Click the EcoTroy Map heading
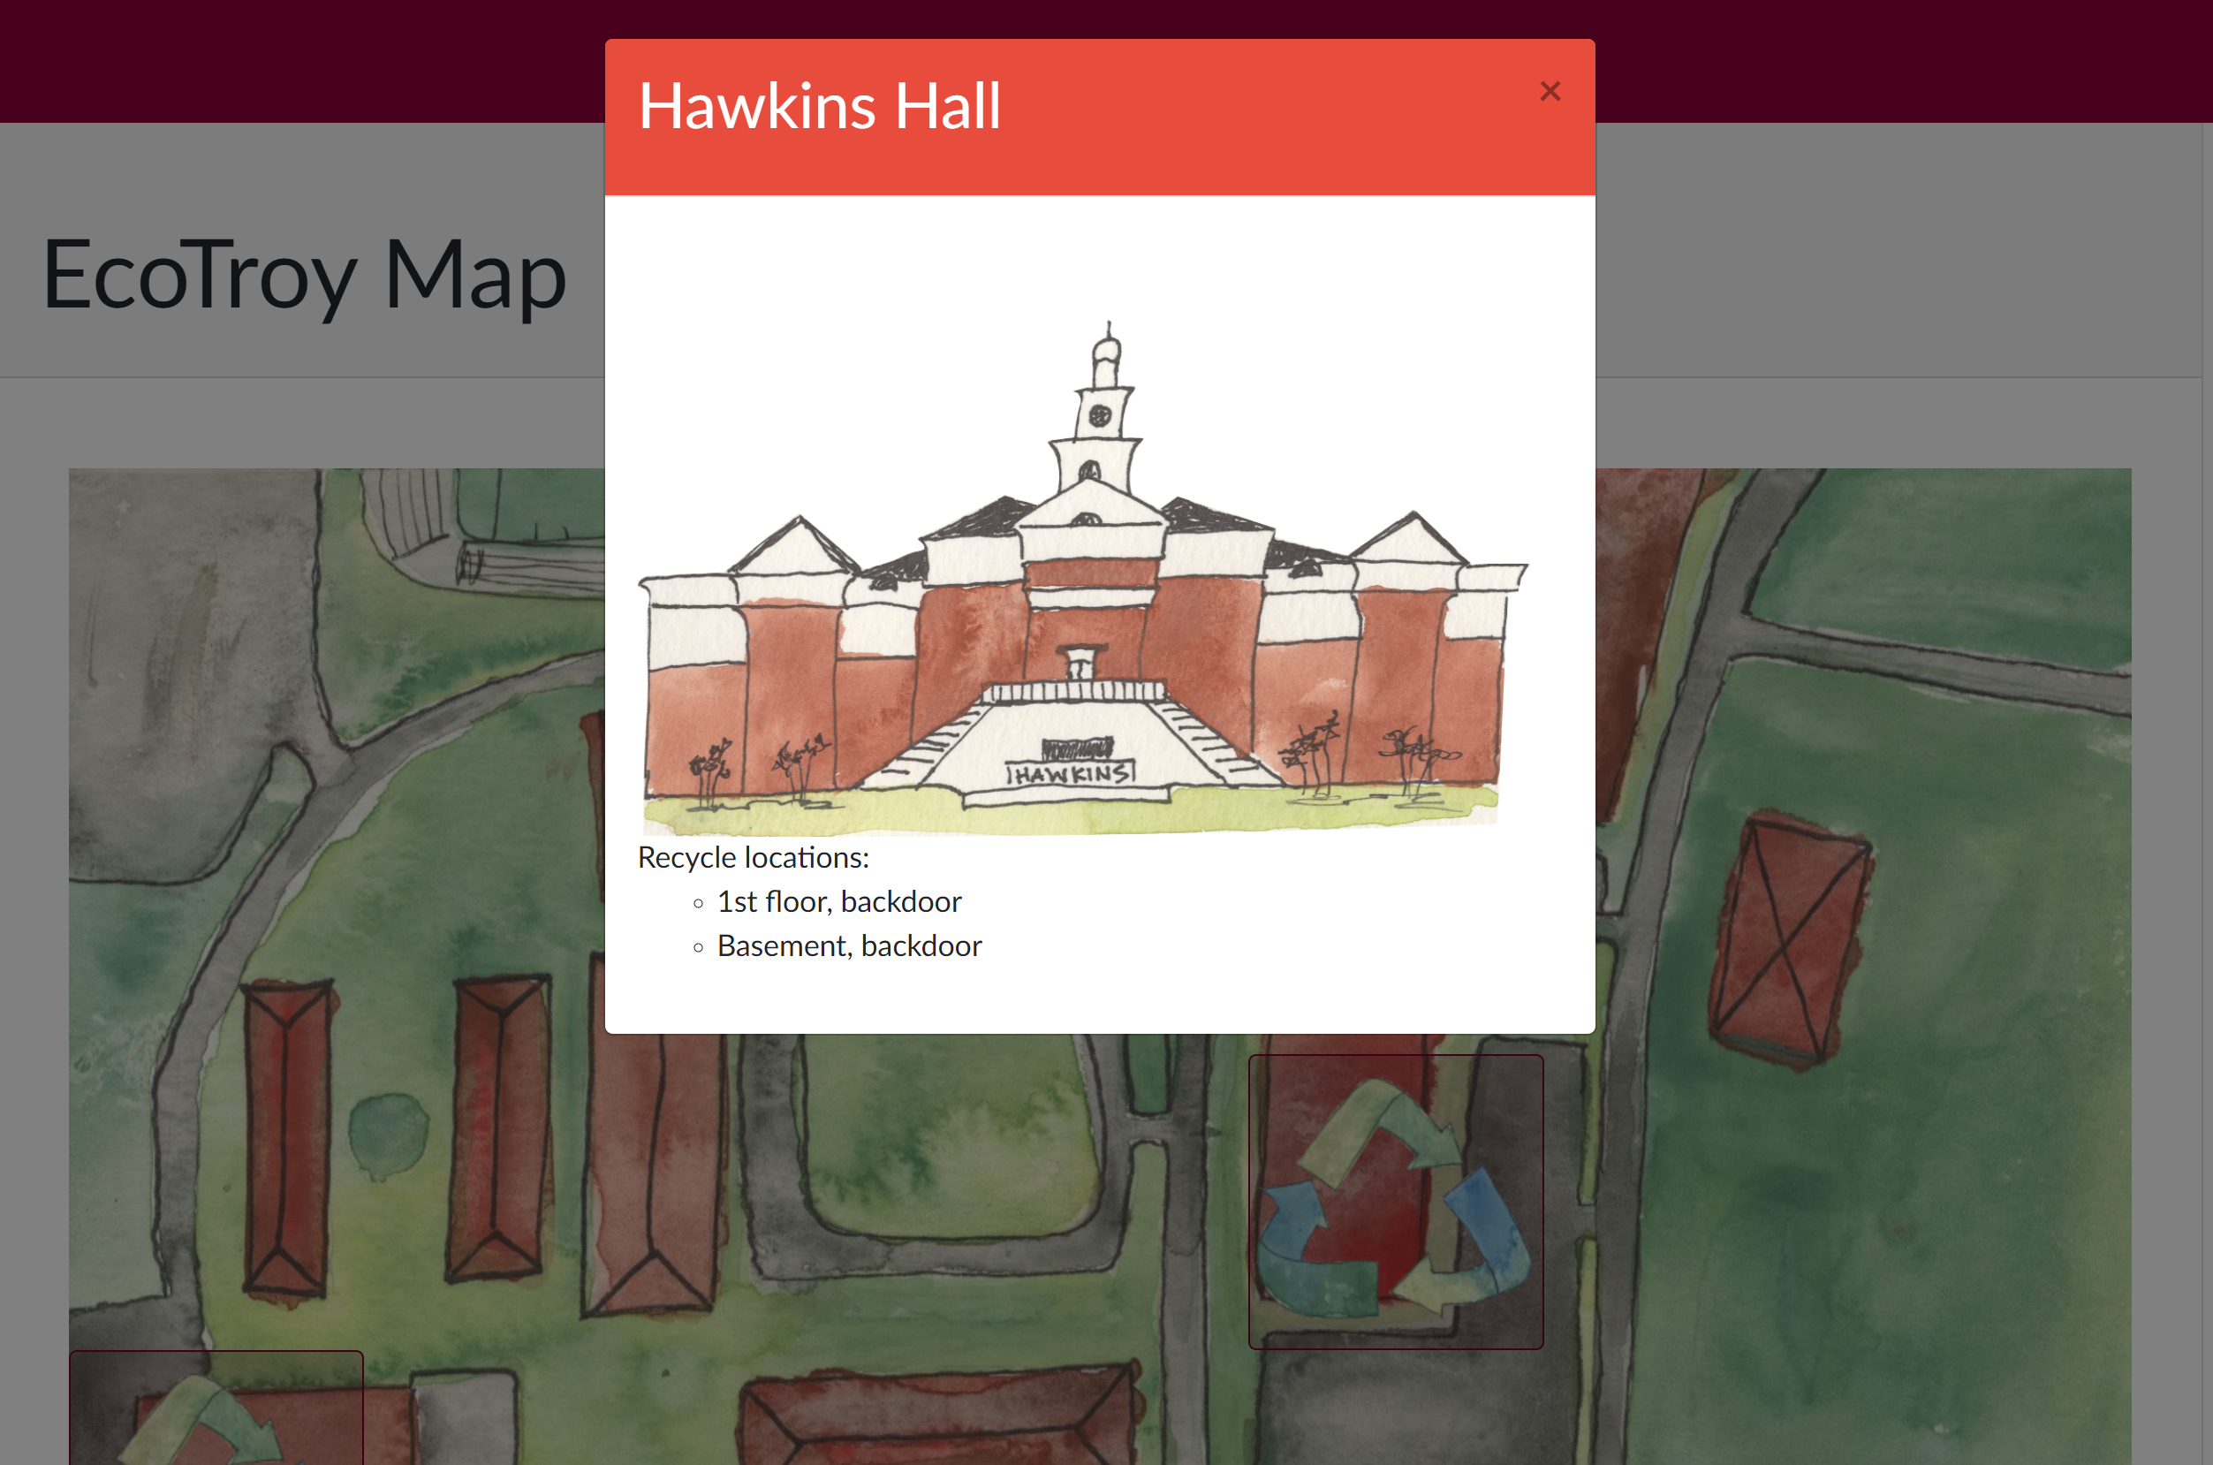 coord(305,275)
